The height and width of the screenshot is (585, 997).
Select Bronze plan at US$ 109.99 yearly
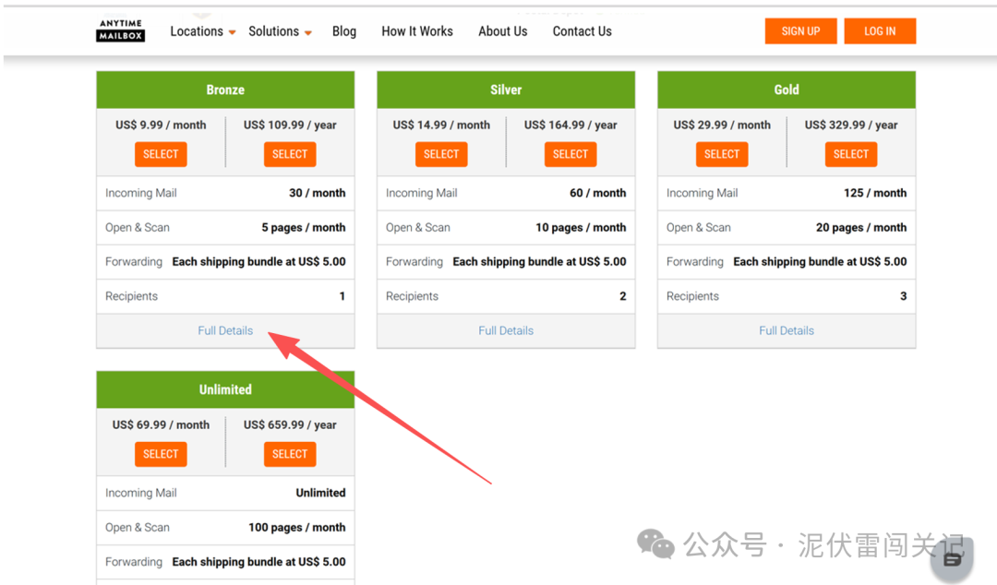coord(290,154)
